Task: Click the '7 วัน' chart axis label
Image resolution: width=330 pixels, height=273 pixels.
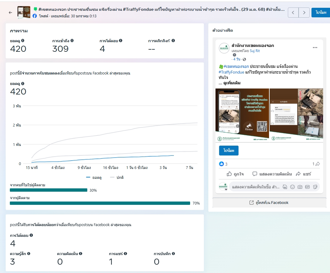Action: (x=190, y=167)
